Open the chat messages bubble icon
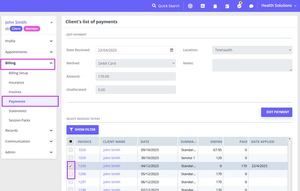 251,6
